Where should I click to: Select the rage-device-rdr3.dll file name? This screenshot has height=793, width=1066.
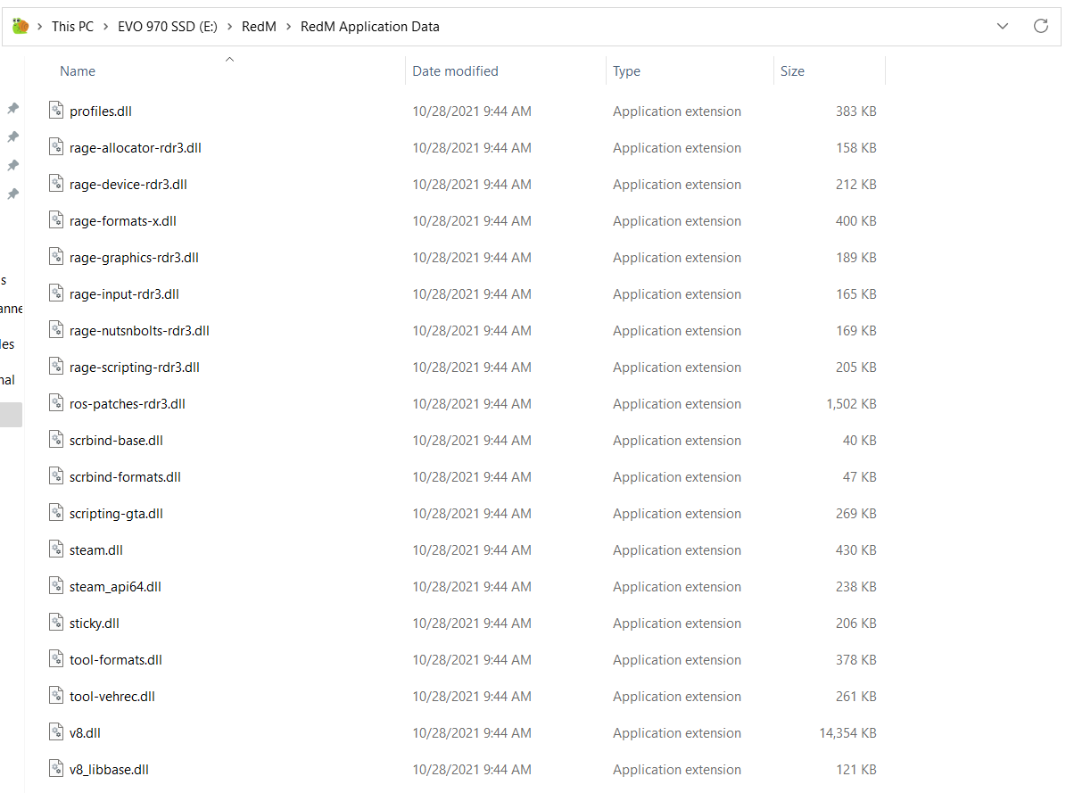pos(128,185)
